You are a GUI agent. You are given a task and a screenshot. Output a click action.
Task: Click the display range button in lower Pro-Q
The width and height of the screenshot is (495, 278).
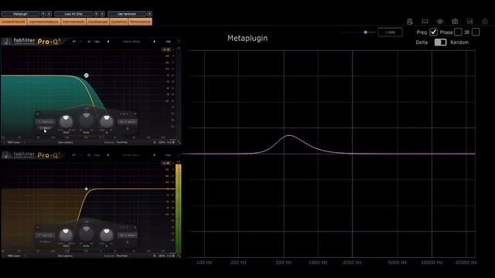166,163
